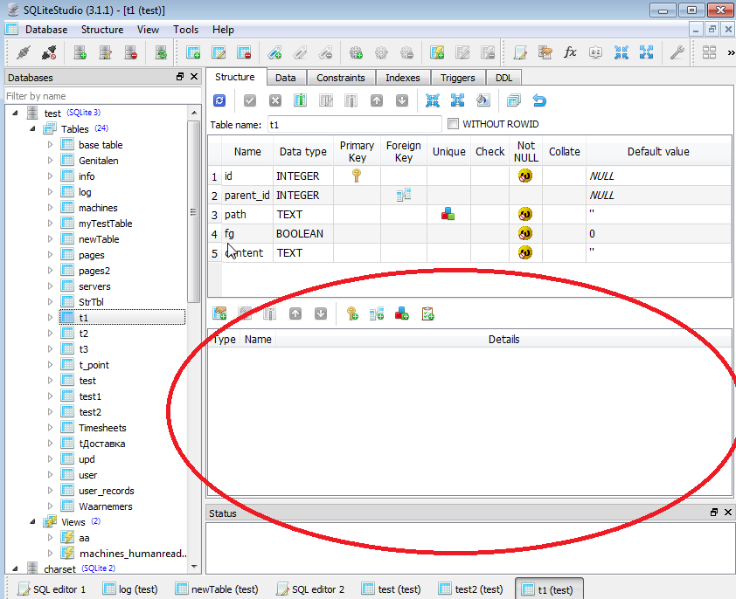
Task: Open configuration with the wrench icon
Action: [x=677, y=52]
